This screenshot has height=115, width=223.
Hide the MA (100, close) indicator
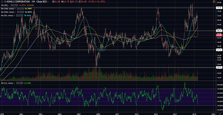tap(18, 9)
